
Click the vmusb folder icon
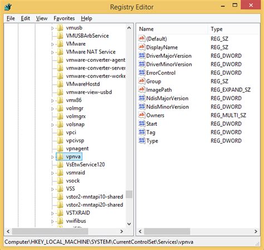(x=60, y=28)
